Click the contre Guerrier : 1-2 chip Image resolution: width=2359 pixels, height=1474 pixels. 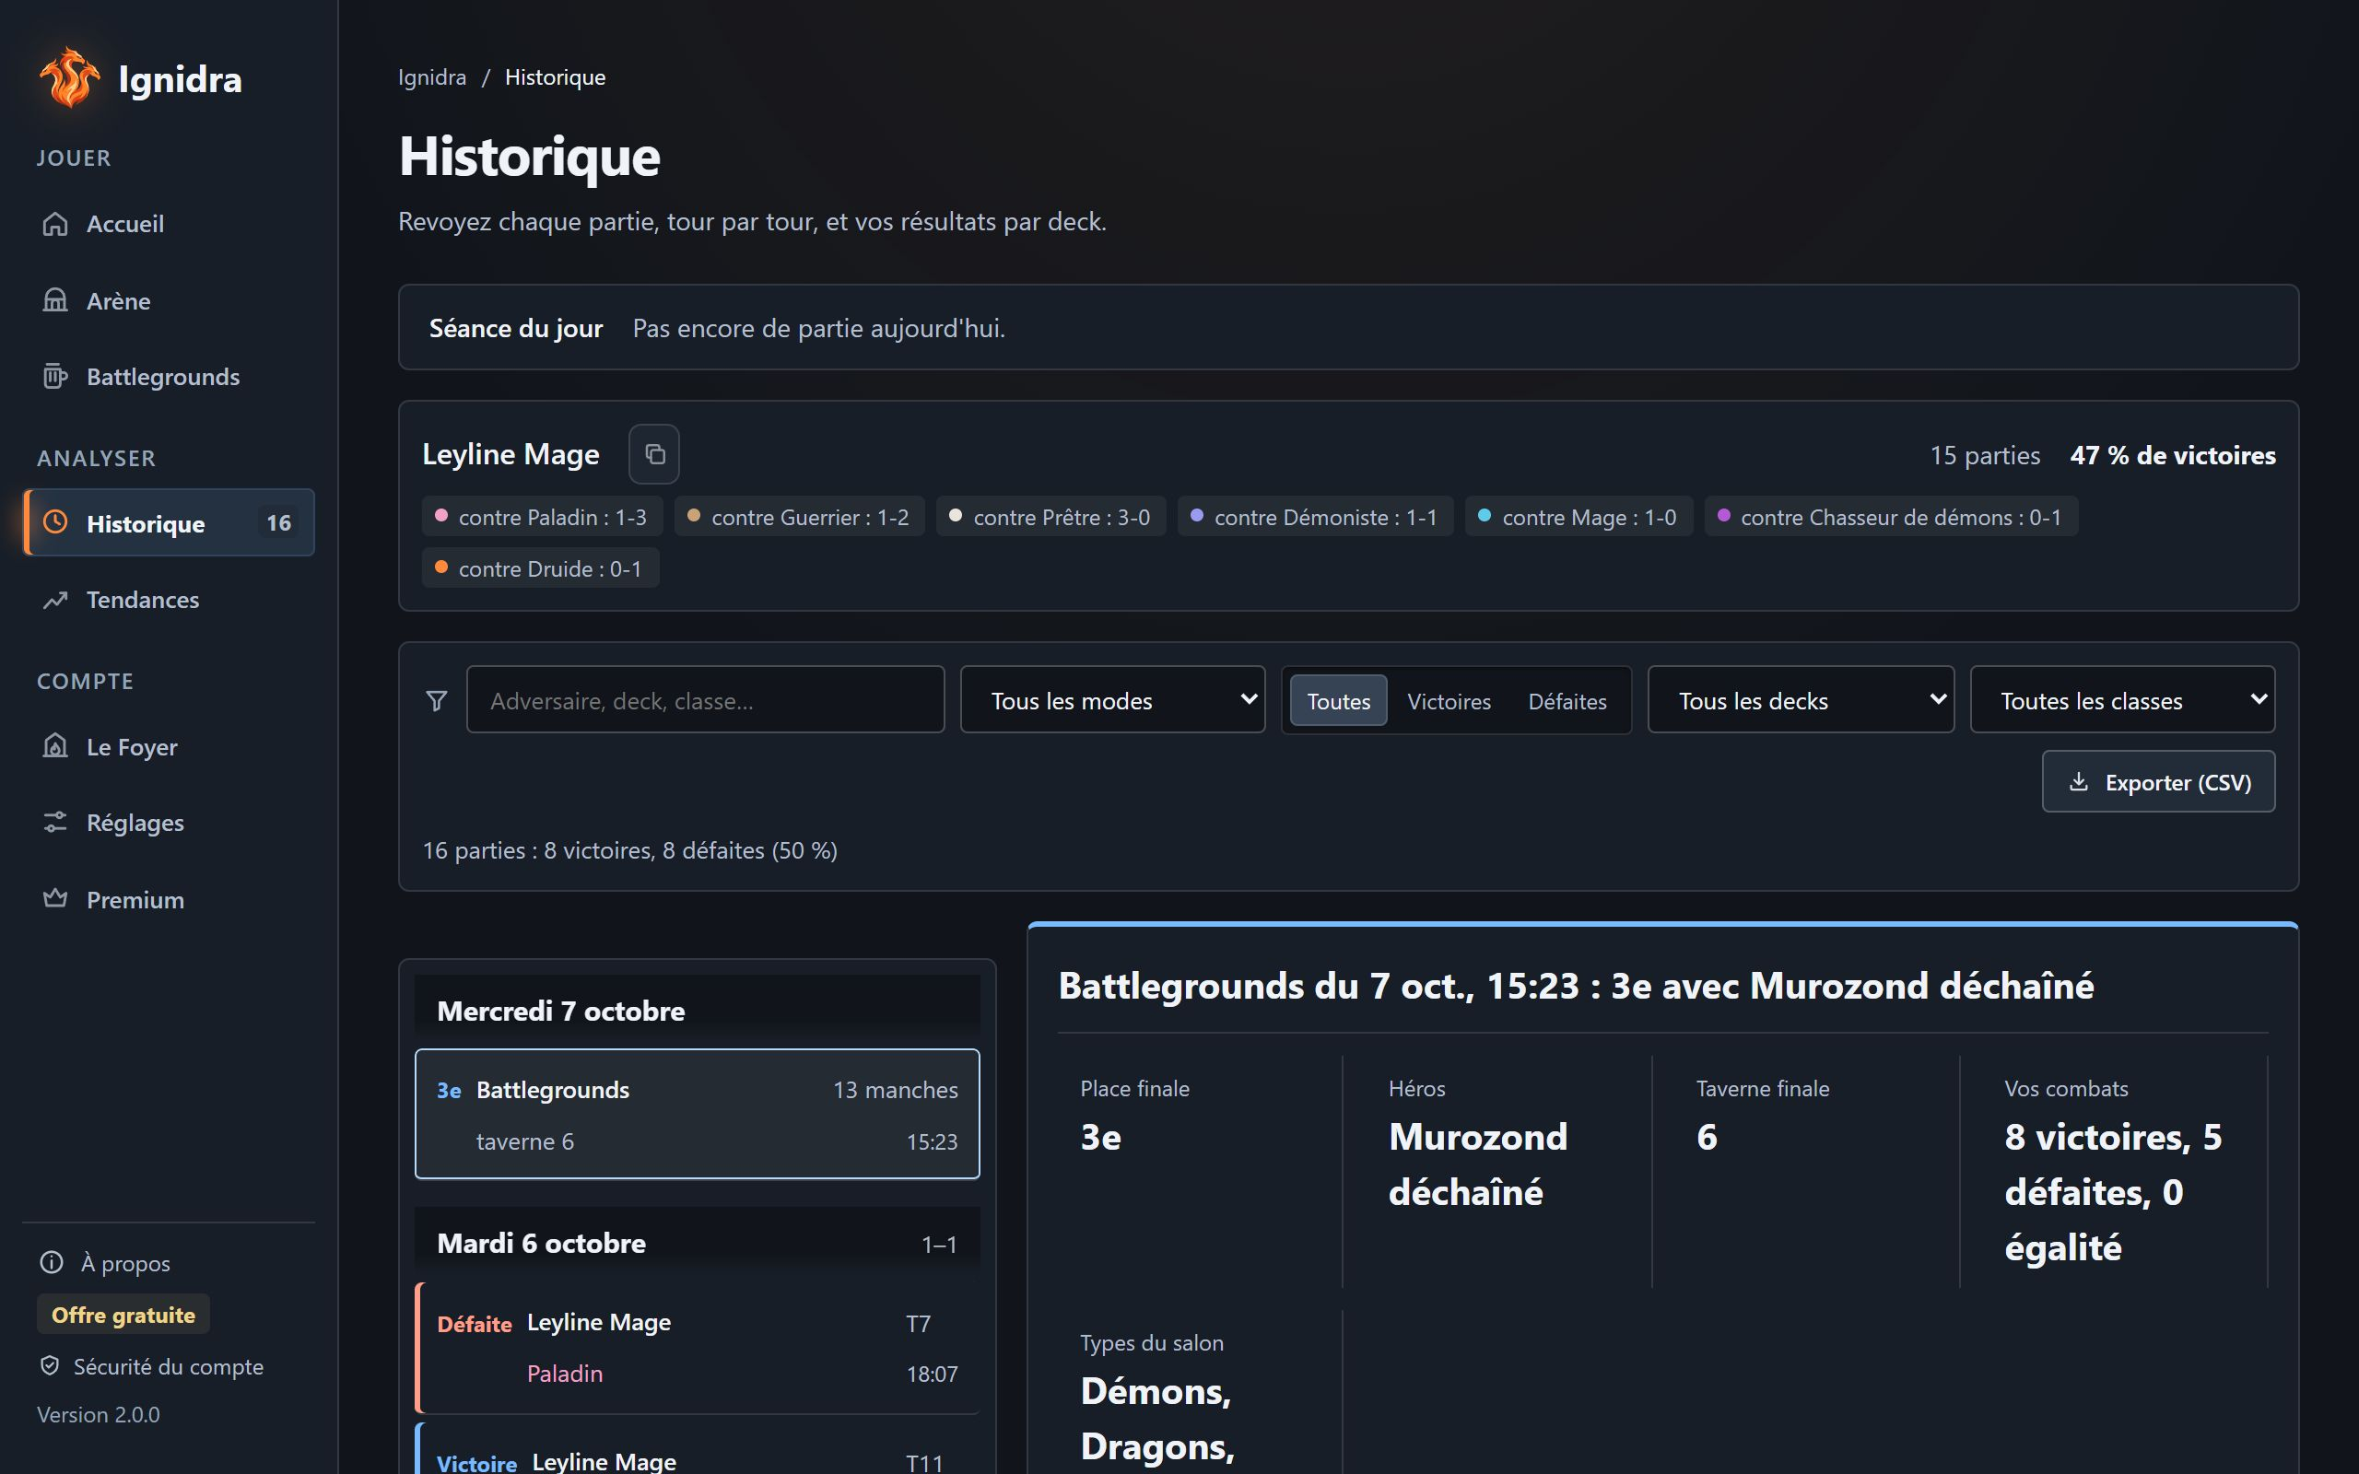pyautogui.click(x=799, y=517)
